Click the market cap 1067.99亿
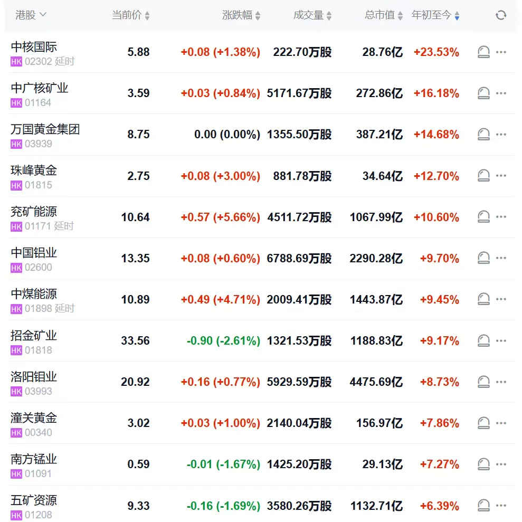The image size is (522, 522). click(376, 217)
